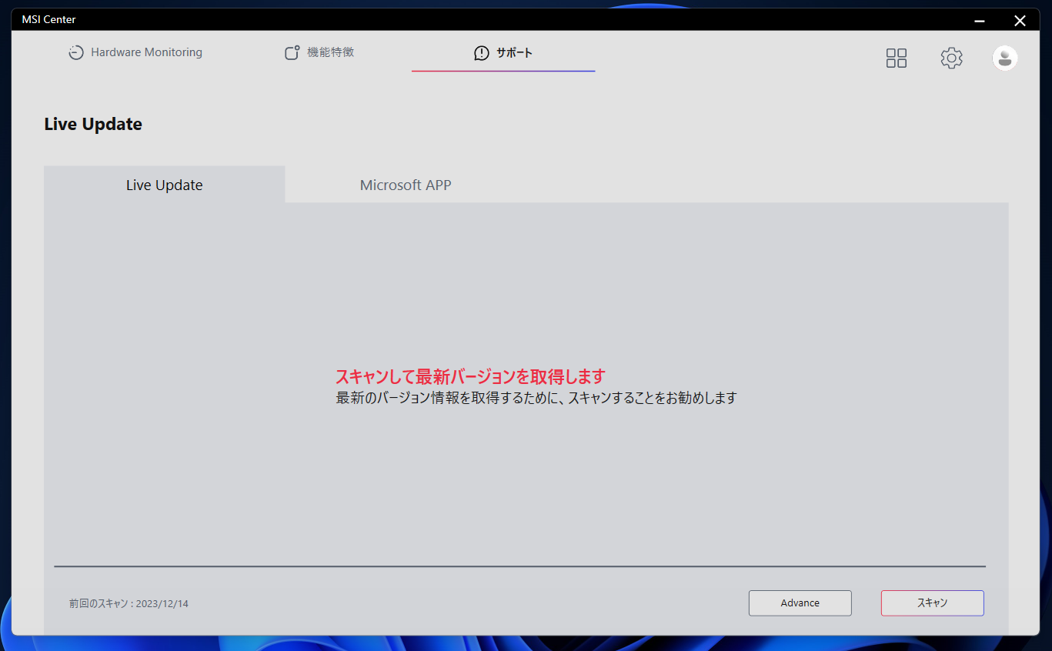Click the Hardware Monitoring gauge icon

(x=75, y=53)
